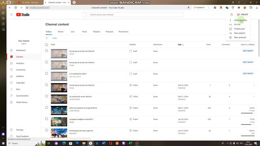Switch to the Shorts tab

click(61, 32)
